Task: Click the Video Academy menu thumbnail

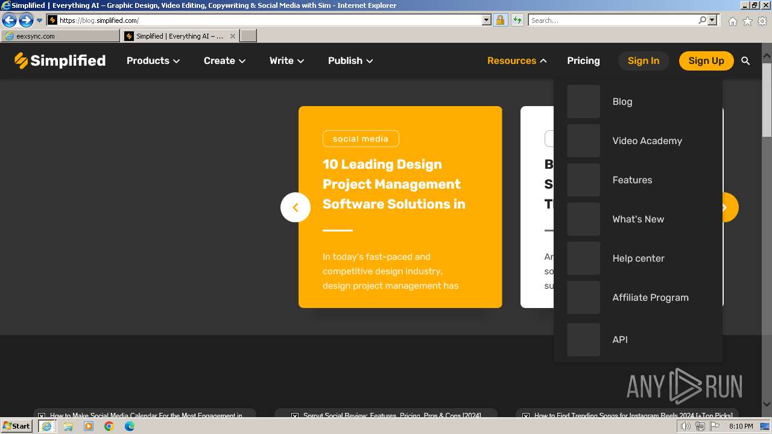Action: [583, 140]
